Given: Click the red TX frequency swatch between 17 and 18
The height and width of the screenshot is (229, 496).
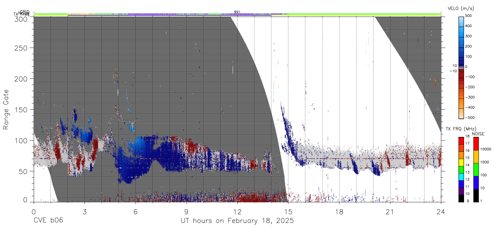Looking at the screenshot, I should (x=461, y=140).
